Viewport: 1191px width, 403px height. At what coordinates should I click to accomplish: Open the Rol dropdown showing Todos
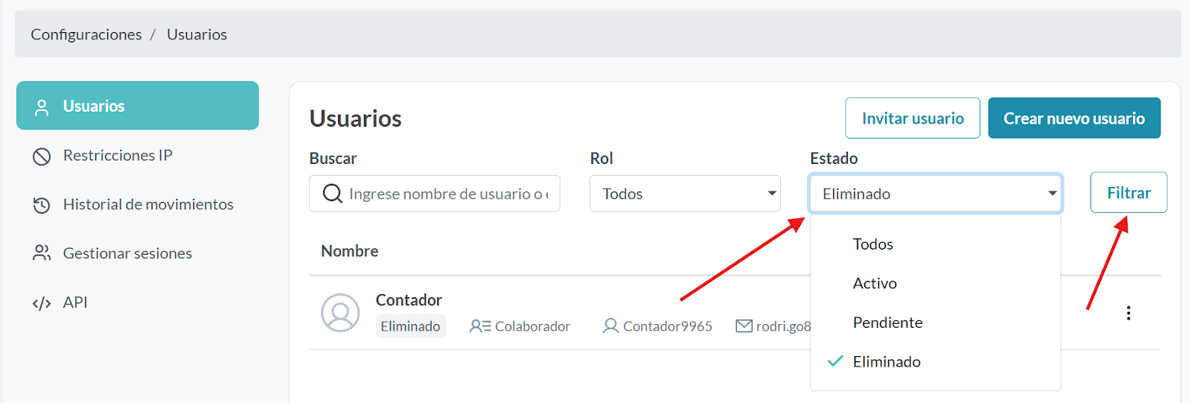point(685,194)
